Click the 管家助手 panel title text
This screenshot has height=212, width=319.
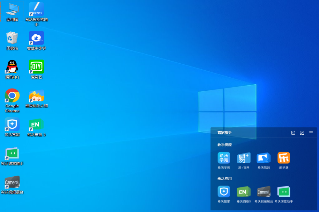pyautogui.click(x=224, y=132)
